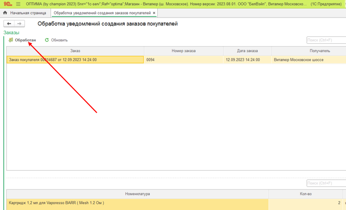The image size is (346, 210).
Task: Click the Номенклатура column header
Action: 137,194
